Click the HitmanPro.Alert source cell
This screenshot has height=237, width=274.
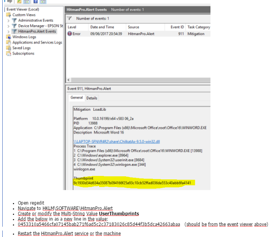point(141,34)
